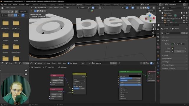The image size is (189, 106).
Task: Open the Output properties tab icon
Action: tap(158, 37)
